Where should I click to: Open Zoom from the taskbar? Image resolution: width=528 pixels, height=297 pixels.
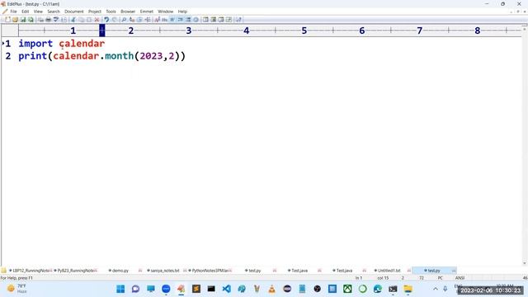(166, 289)
